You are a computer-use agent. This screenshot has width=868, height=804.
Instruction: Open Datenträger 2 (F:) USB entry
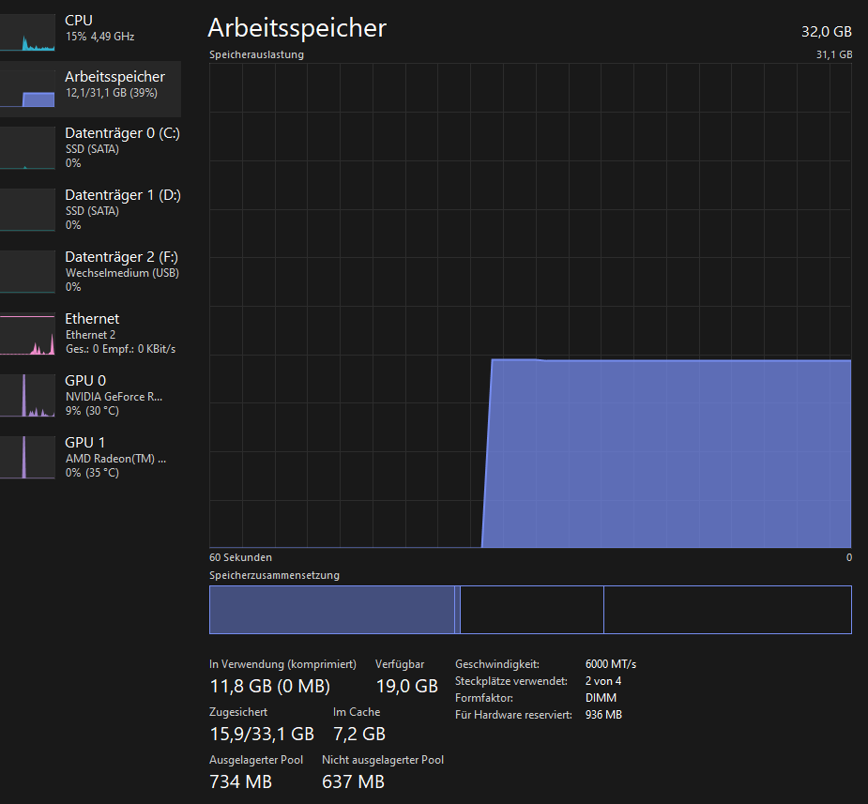point(90,272)
